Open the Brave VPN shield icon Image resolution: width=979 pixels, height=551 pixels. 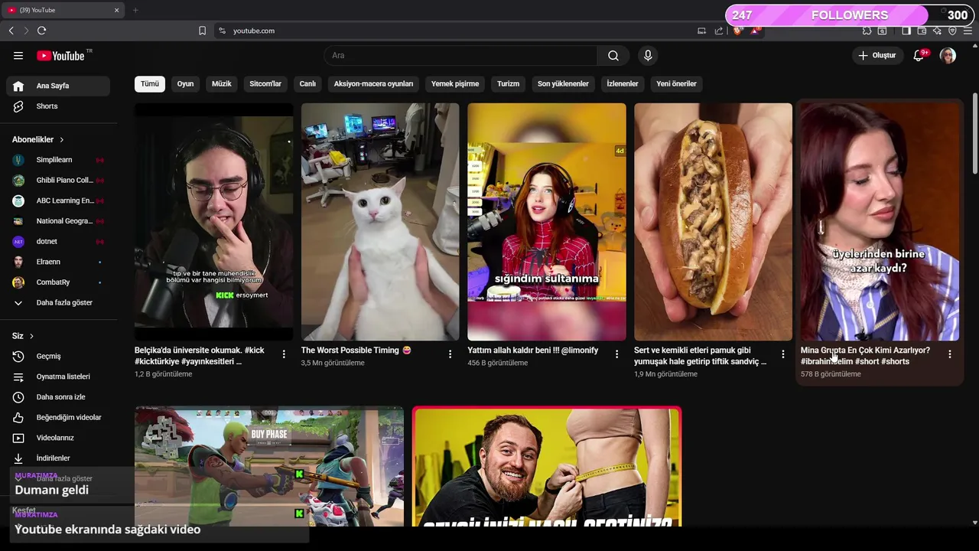pyautogui.click(x=952, y=31)
